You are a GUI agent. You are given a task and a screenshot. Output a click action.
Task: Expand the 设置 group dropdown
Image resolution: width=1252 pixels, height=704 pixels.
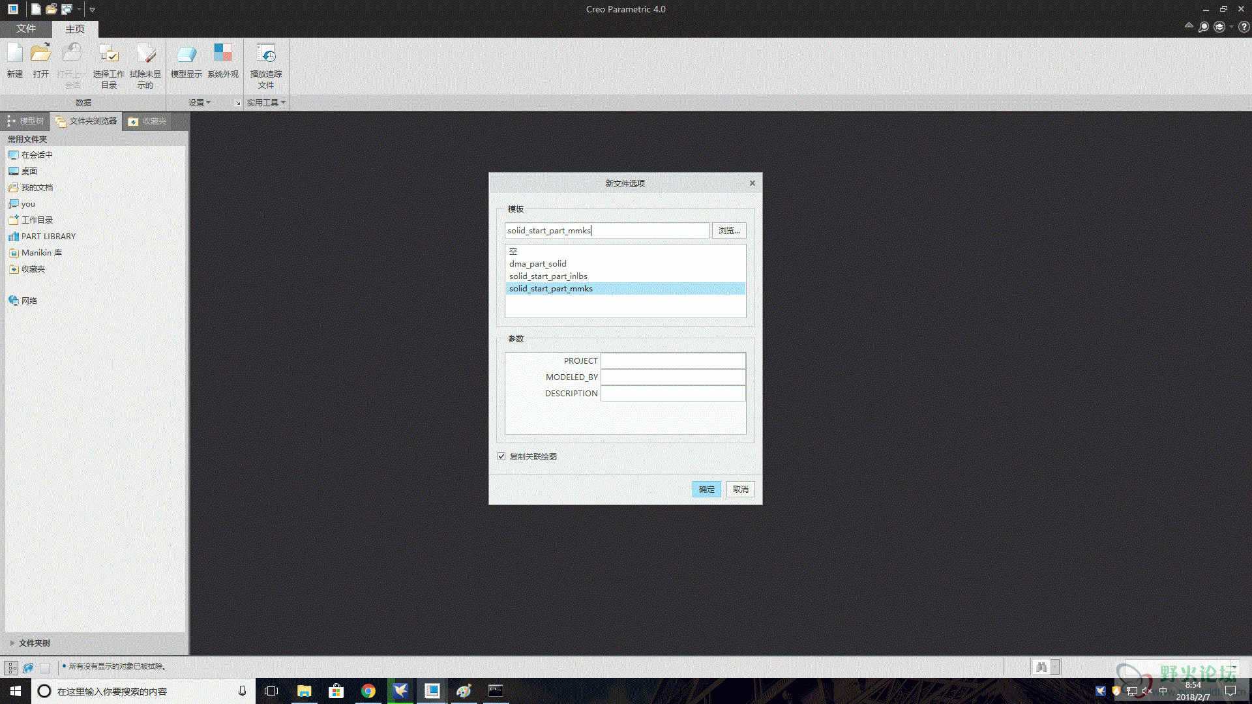(200, 102)
